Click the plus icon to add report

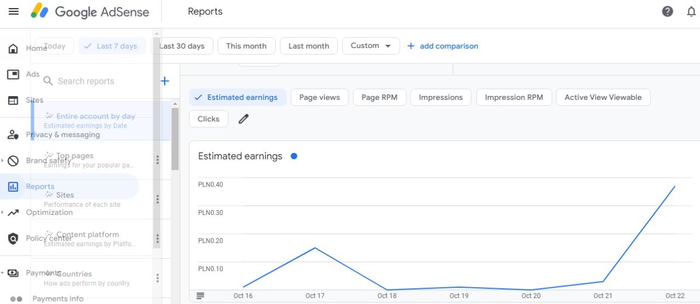coord(165,81)
